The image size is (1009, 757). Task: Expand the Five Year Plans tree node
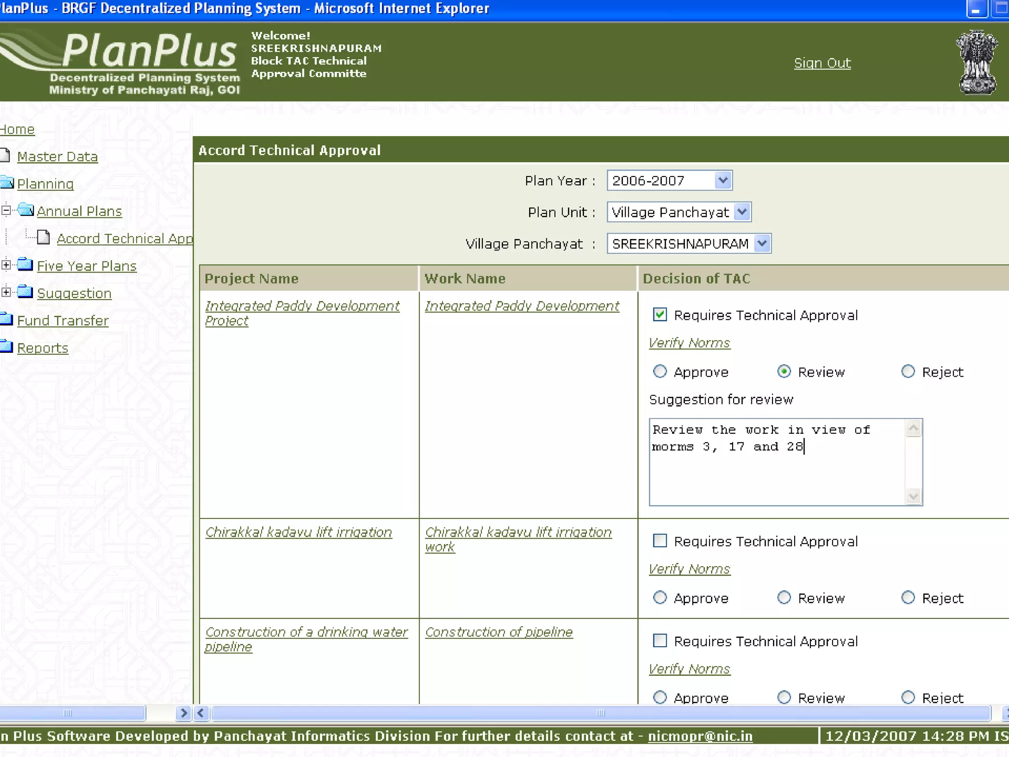[x=6, y=265]
